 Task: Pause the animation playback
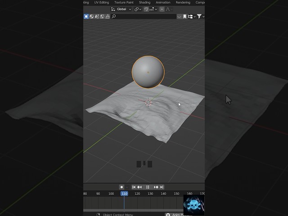click(148, 187)
